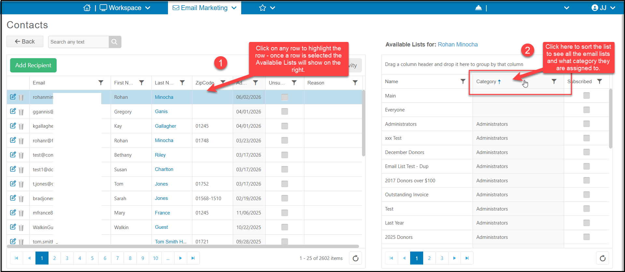Check Subscribed box for Outstanding Invoice
Screen dimensions: 625x272
(587, 195)
